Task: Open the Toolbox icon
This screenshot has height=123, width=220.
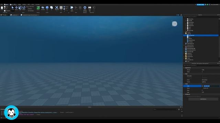Action: 43,8
